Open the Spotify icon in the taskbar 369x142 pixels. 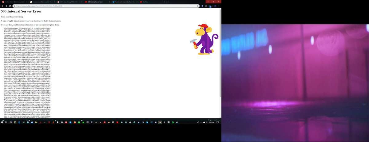click(173, 122)
